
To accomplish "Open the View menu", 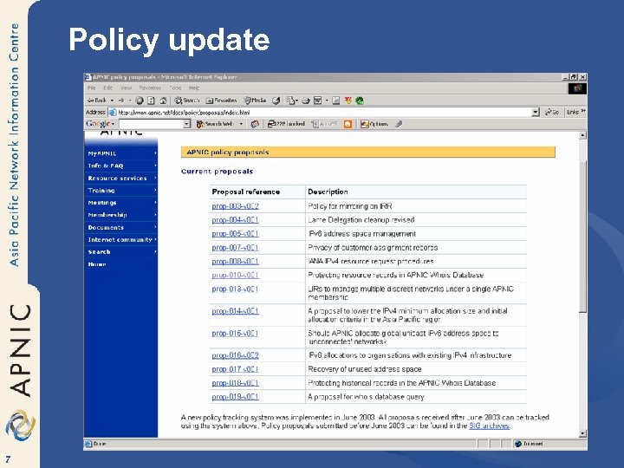I will coord(127,88).
